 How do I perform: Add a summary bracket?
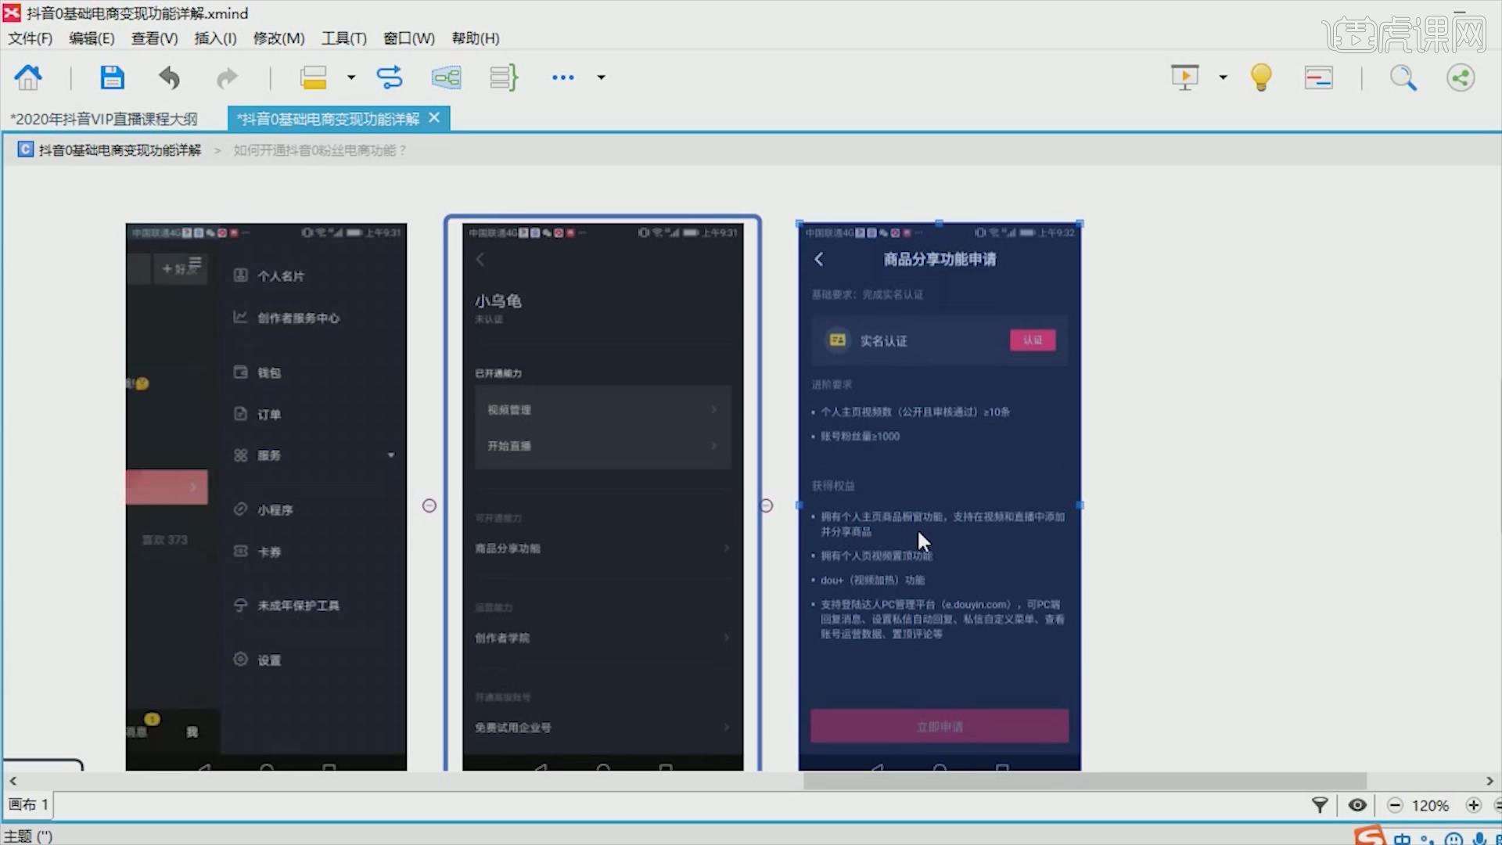(x=504, y=77)
